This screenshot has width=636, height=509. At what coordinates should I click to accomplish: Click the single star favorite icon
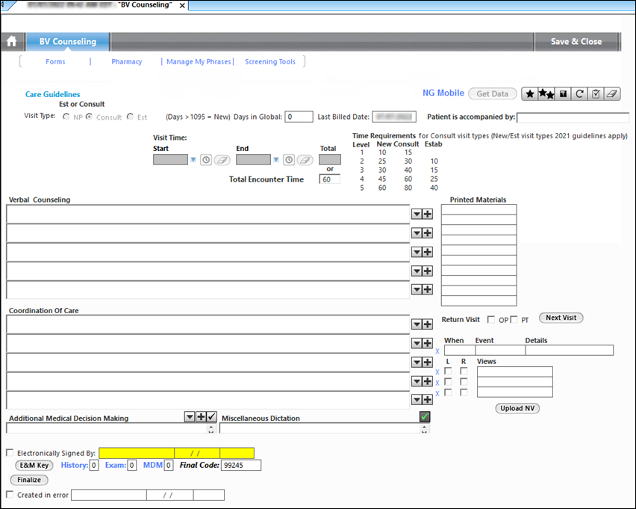[530, 94]
